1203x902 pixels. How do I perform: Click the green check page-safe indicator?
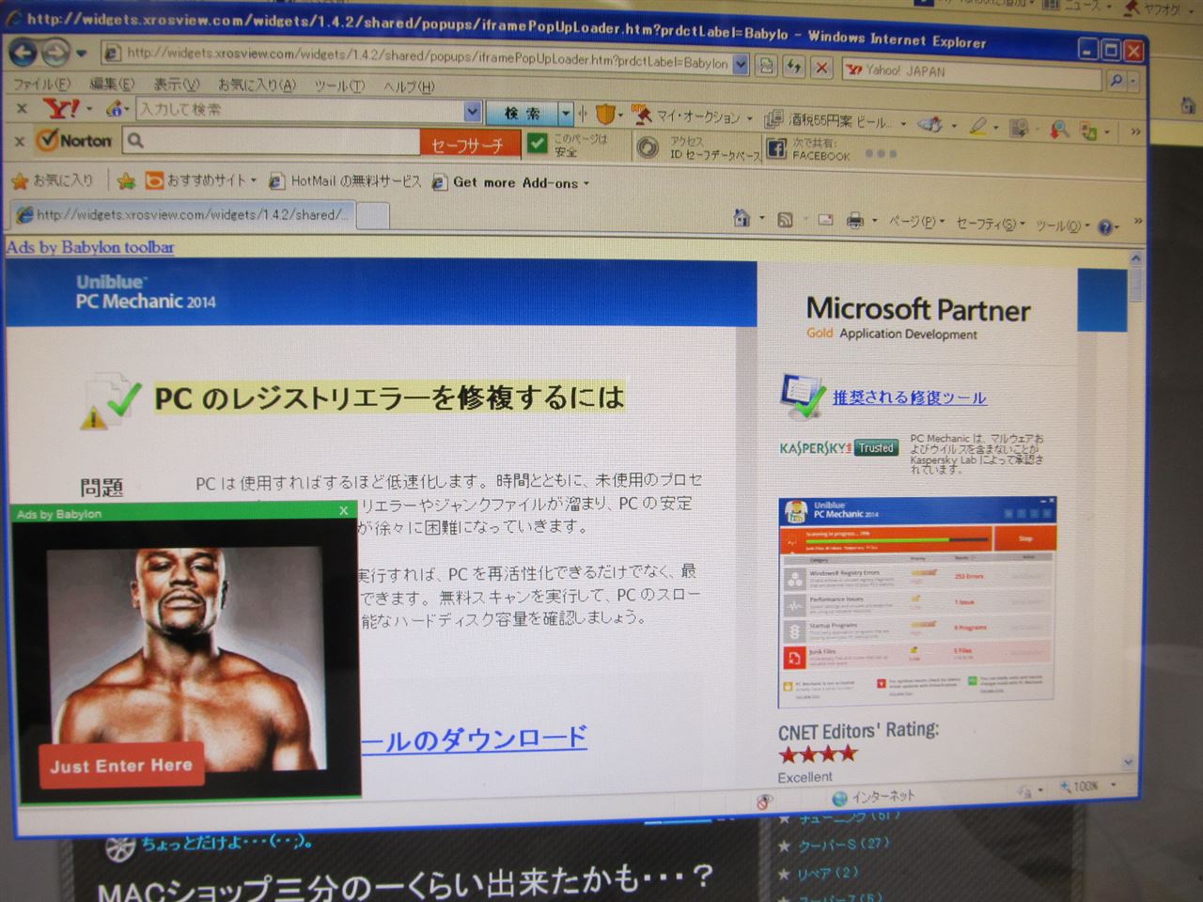(x=537, y=143)
